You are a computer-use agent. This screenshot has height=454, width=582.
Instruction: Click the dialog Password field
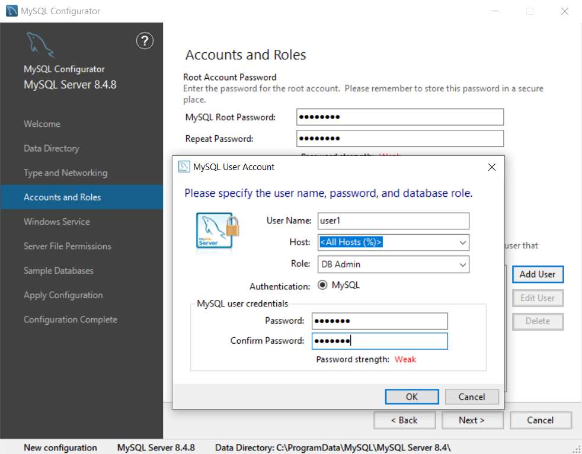(380, 321)
